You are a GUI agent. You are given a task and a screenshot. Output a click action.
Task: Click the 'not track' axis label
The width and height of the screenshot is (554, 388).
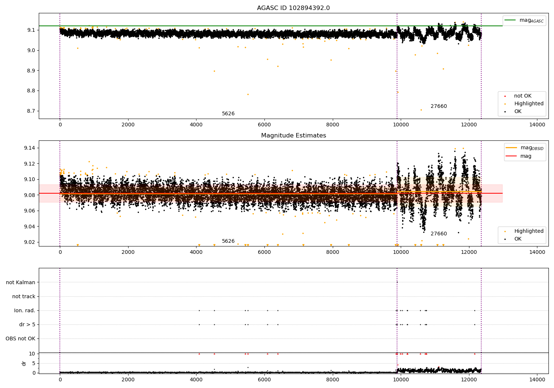(24, 296)
